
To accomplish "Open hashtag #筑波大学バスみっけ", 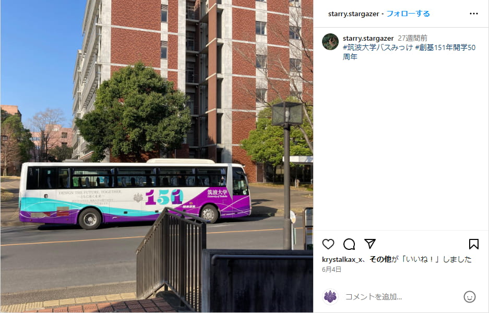I will [378, 47].
